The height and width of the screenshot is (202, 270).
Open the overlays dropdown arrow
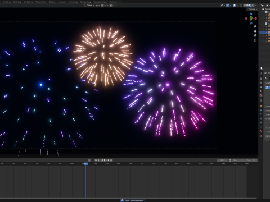point(237,6)
